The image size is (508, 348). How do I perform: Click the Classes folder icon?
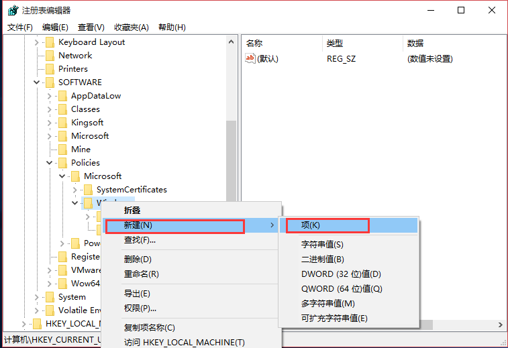pyautogui.click(x=62, y=109)
